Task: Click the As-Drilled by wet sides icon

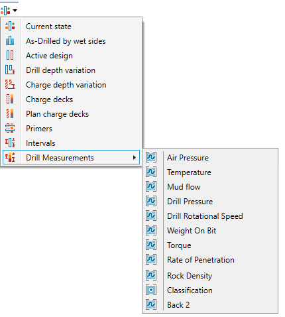Action: coord(10,40)
